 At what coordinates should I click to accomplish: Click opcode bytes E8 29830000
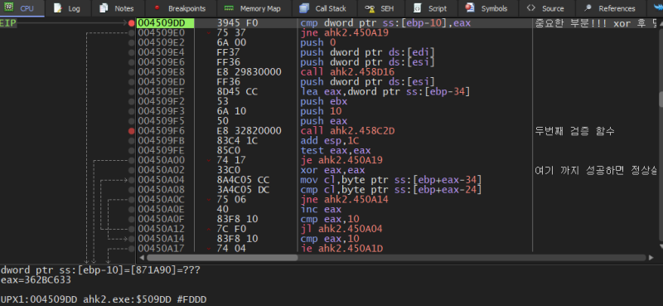(249, 72)
